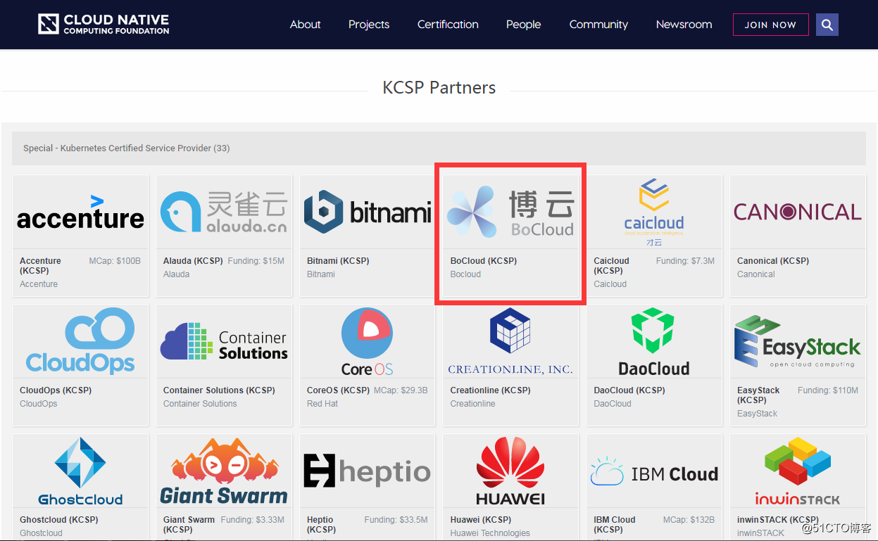Click the Heptio logo image
Screen dimensions: 878x541
click(368, 471)
